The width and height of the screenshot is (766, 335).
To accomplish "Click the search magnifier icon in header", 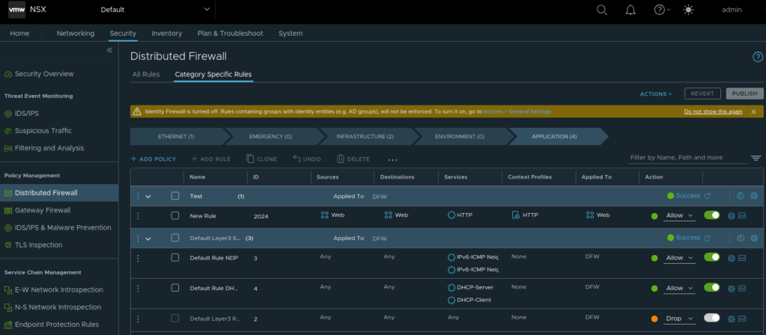I will (602, 10).
